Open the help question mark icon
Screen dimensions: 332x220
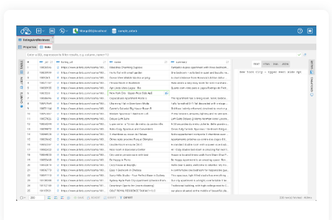point(300,31)
